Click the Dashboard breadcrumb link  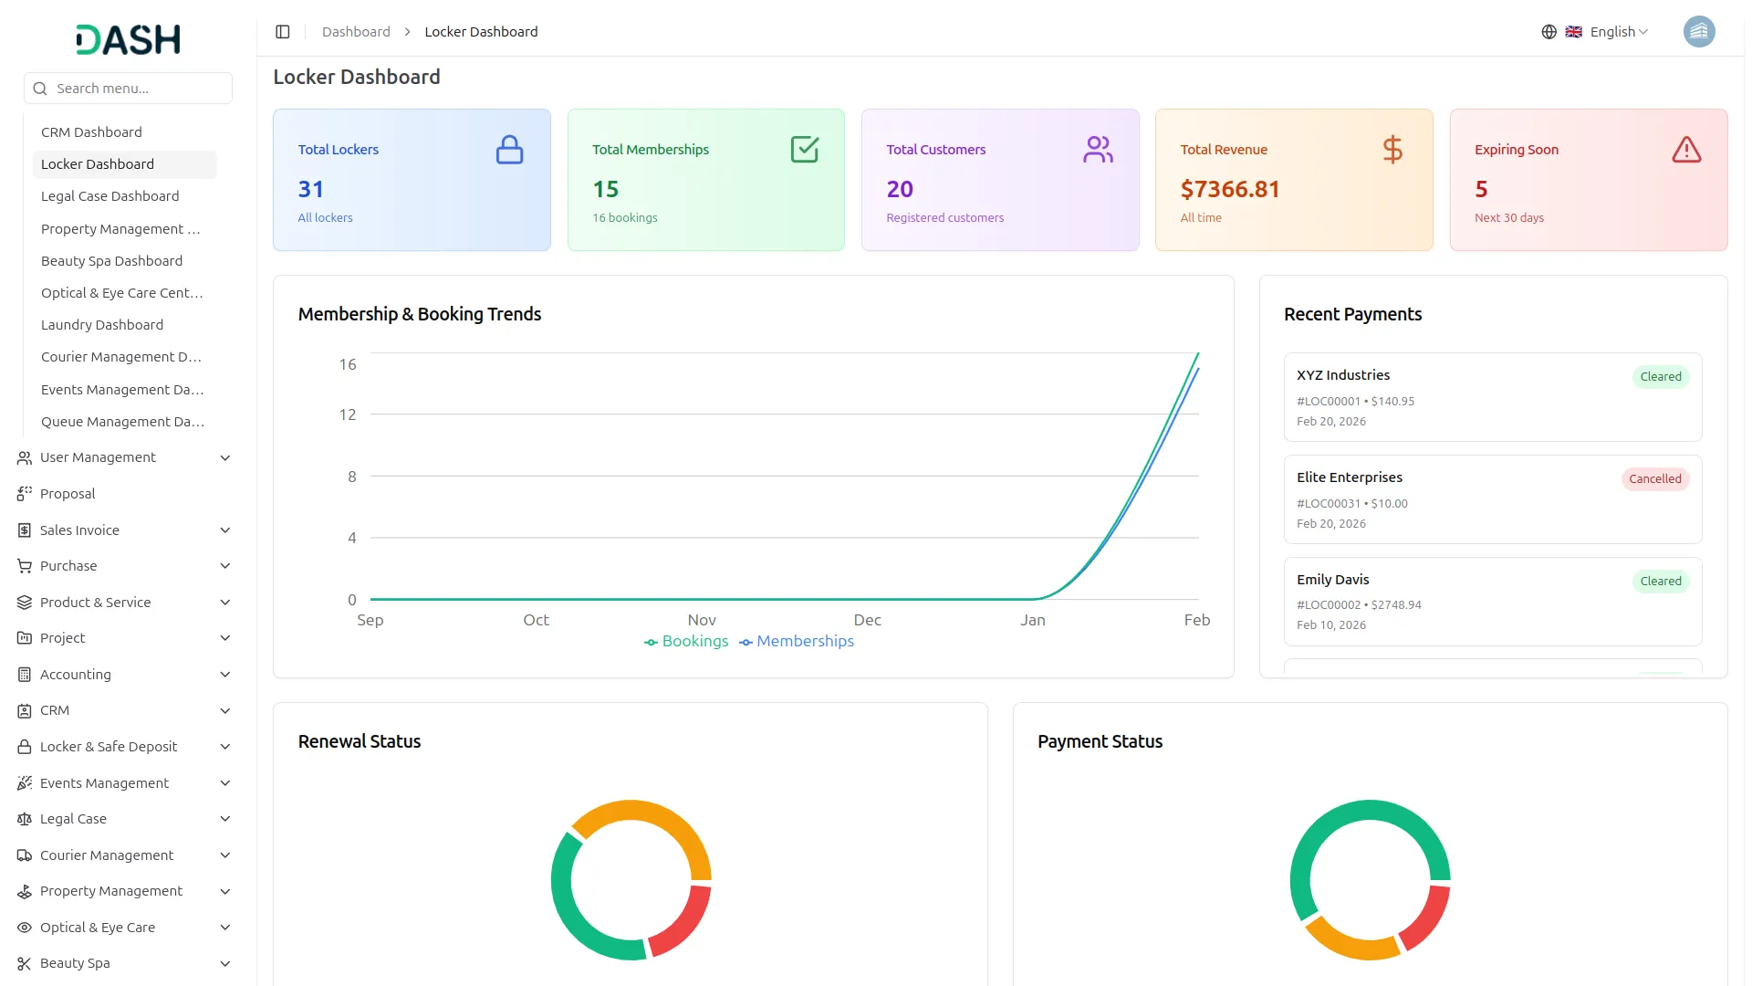(356, 31)
